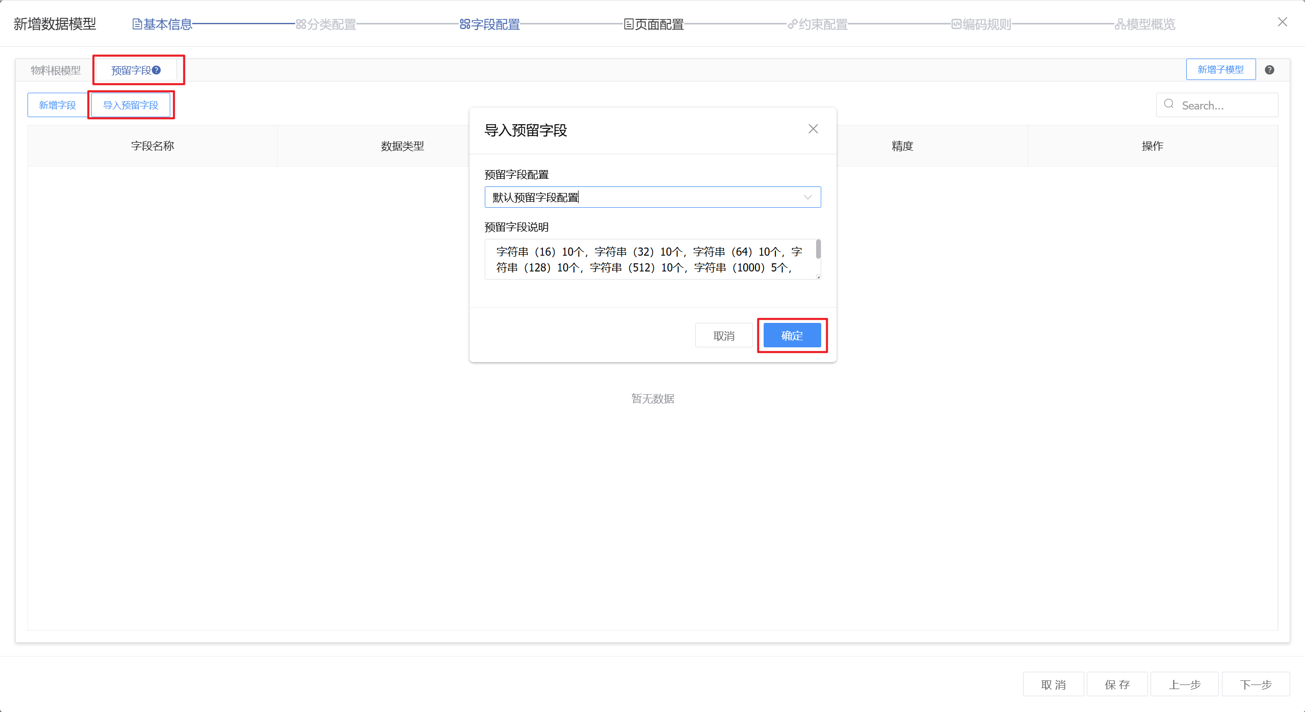Click the 预留字段说明 textarea scrollbar
This screenshot has width=1305, height=712.
818,250
